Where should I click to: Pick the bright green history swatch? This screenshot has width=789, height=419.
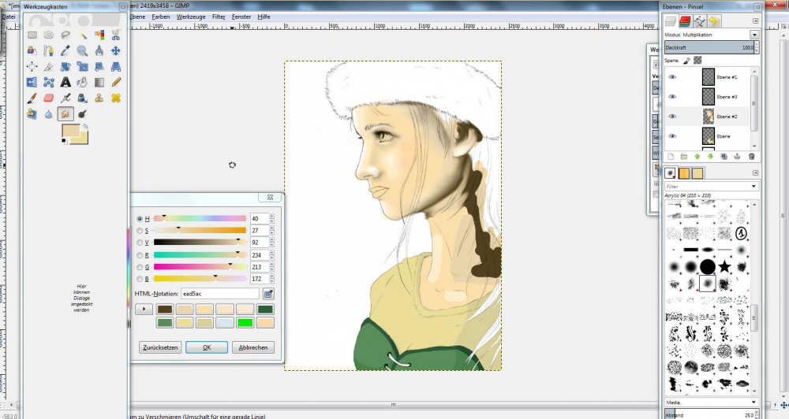[245, 323]
